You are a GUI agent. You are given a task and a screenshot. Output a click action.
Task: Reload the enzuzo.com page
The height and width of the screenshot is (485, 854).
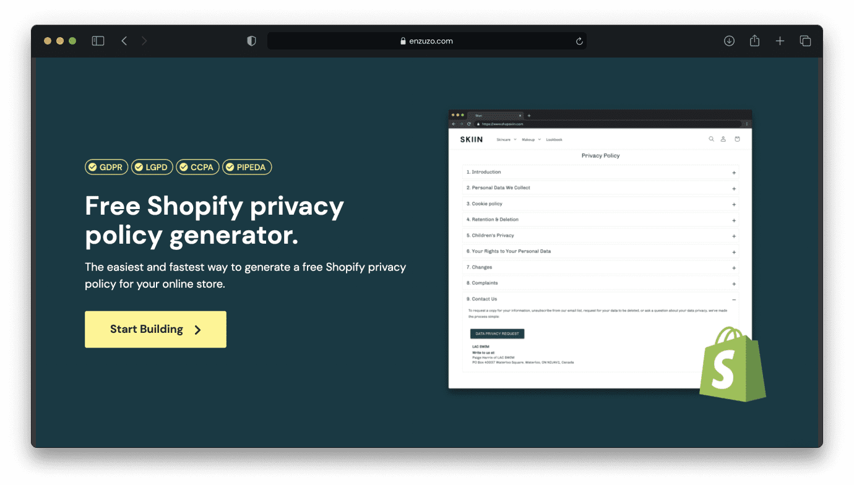pos(579,41)
